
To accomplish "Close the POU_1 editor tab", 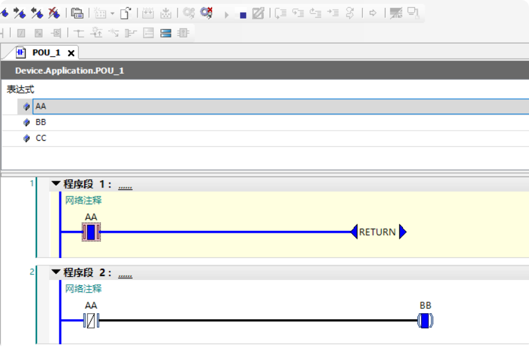I will 71,53.
